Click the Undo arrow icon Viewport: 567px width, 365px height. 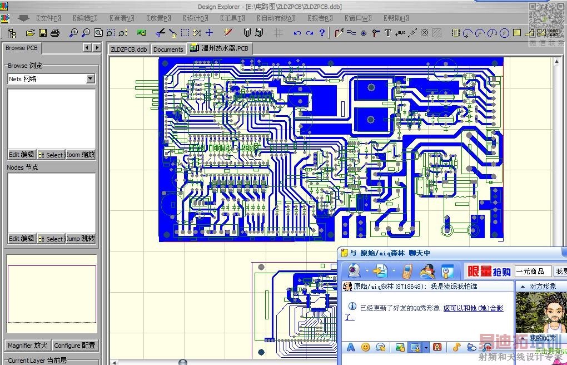pos(297,33)
